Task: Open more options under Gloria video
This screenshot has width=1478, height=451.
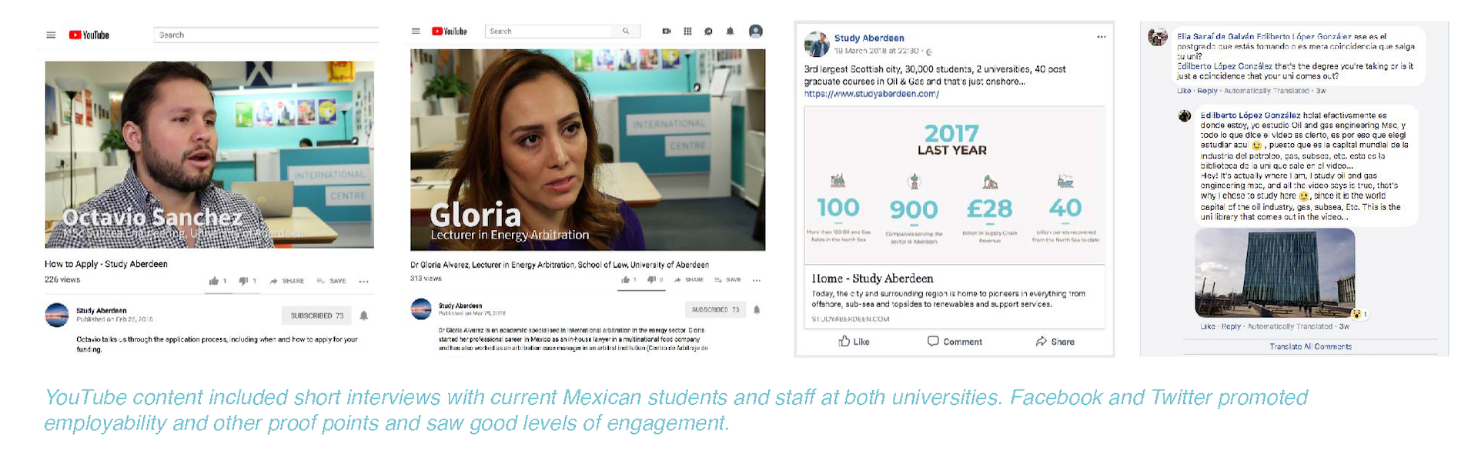Action: click(x=757, y=280)
